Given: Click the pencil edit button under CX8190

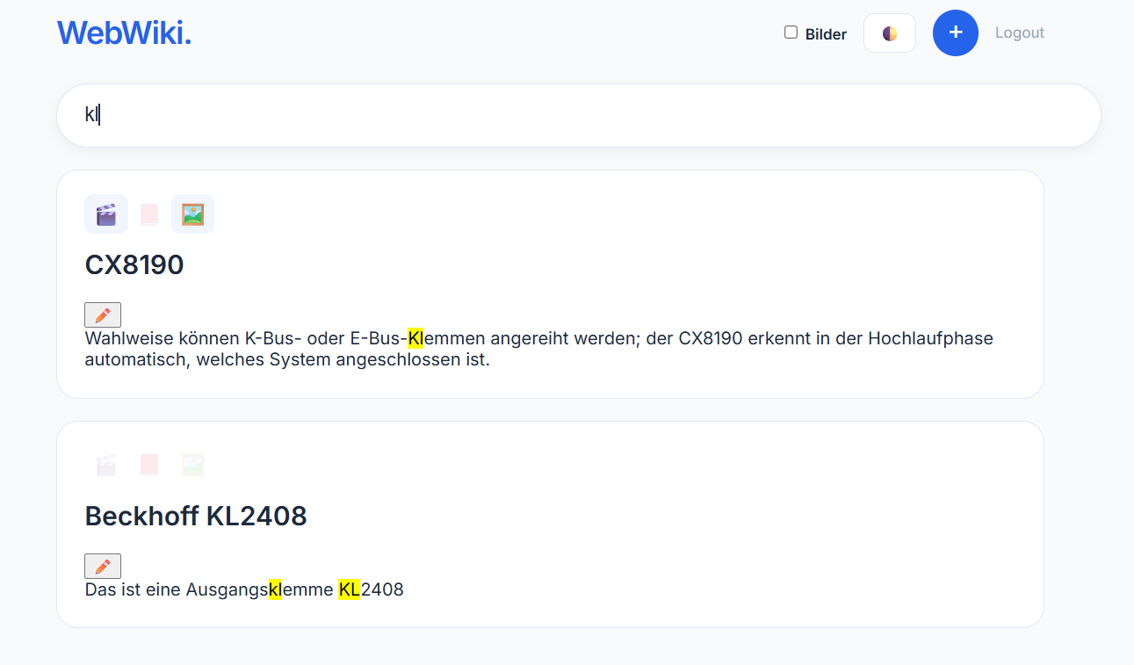Looking at the screenshot, I should [103, 314].
